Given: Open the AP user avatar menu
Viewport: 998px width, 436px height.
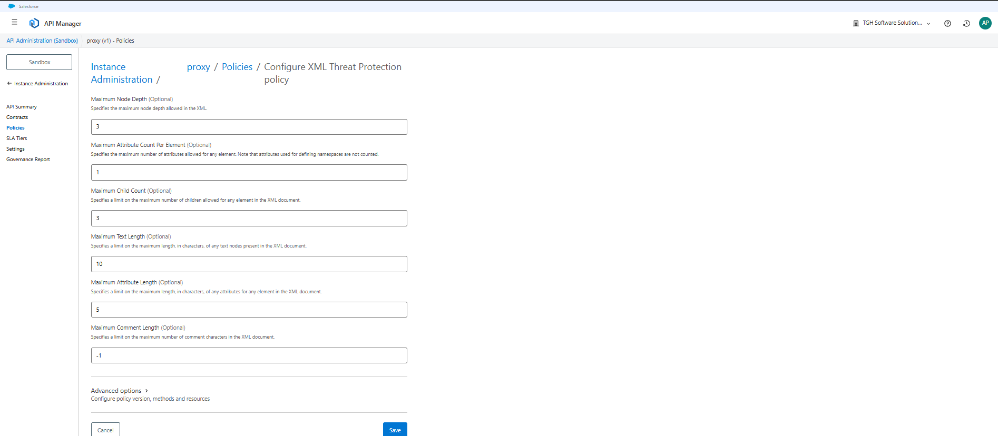Looking at the screenshot, I should pos(985,23).
